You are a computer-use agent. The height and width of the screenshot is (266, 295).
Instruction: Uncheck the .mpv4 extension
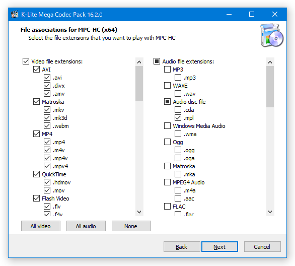coord(47,166)
